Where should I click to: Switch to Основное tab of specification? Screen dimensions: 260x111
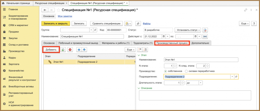coord(49,43)
